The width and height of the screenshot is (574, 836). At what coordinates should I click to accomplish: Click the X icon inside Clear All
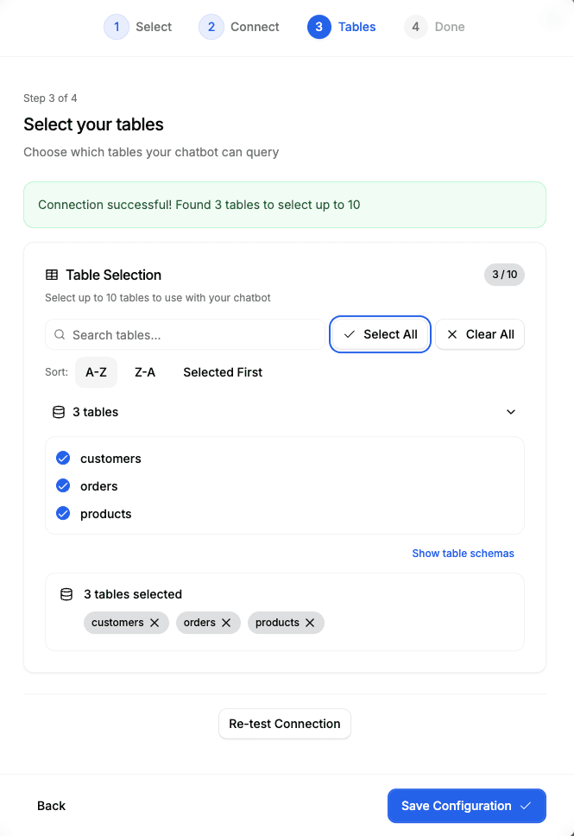[454, 334]
